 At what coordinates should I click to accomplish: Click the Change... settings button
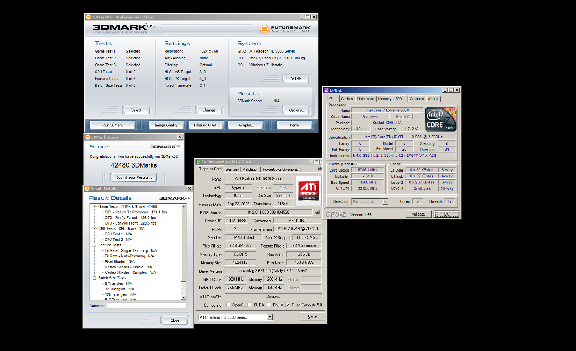(209, 110)
